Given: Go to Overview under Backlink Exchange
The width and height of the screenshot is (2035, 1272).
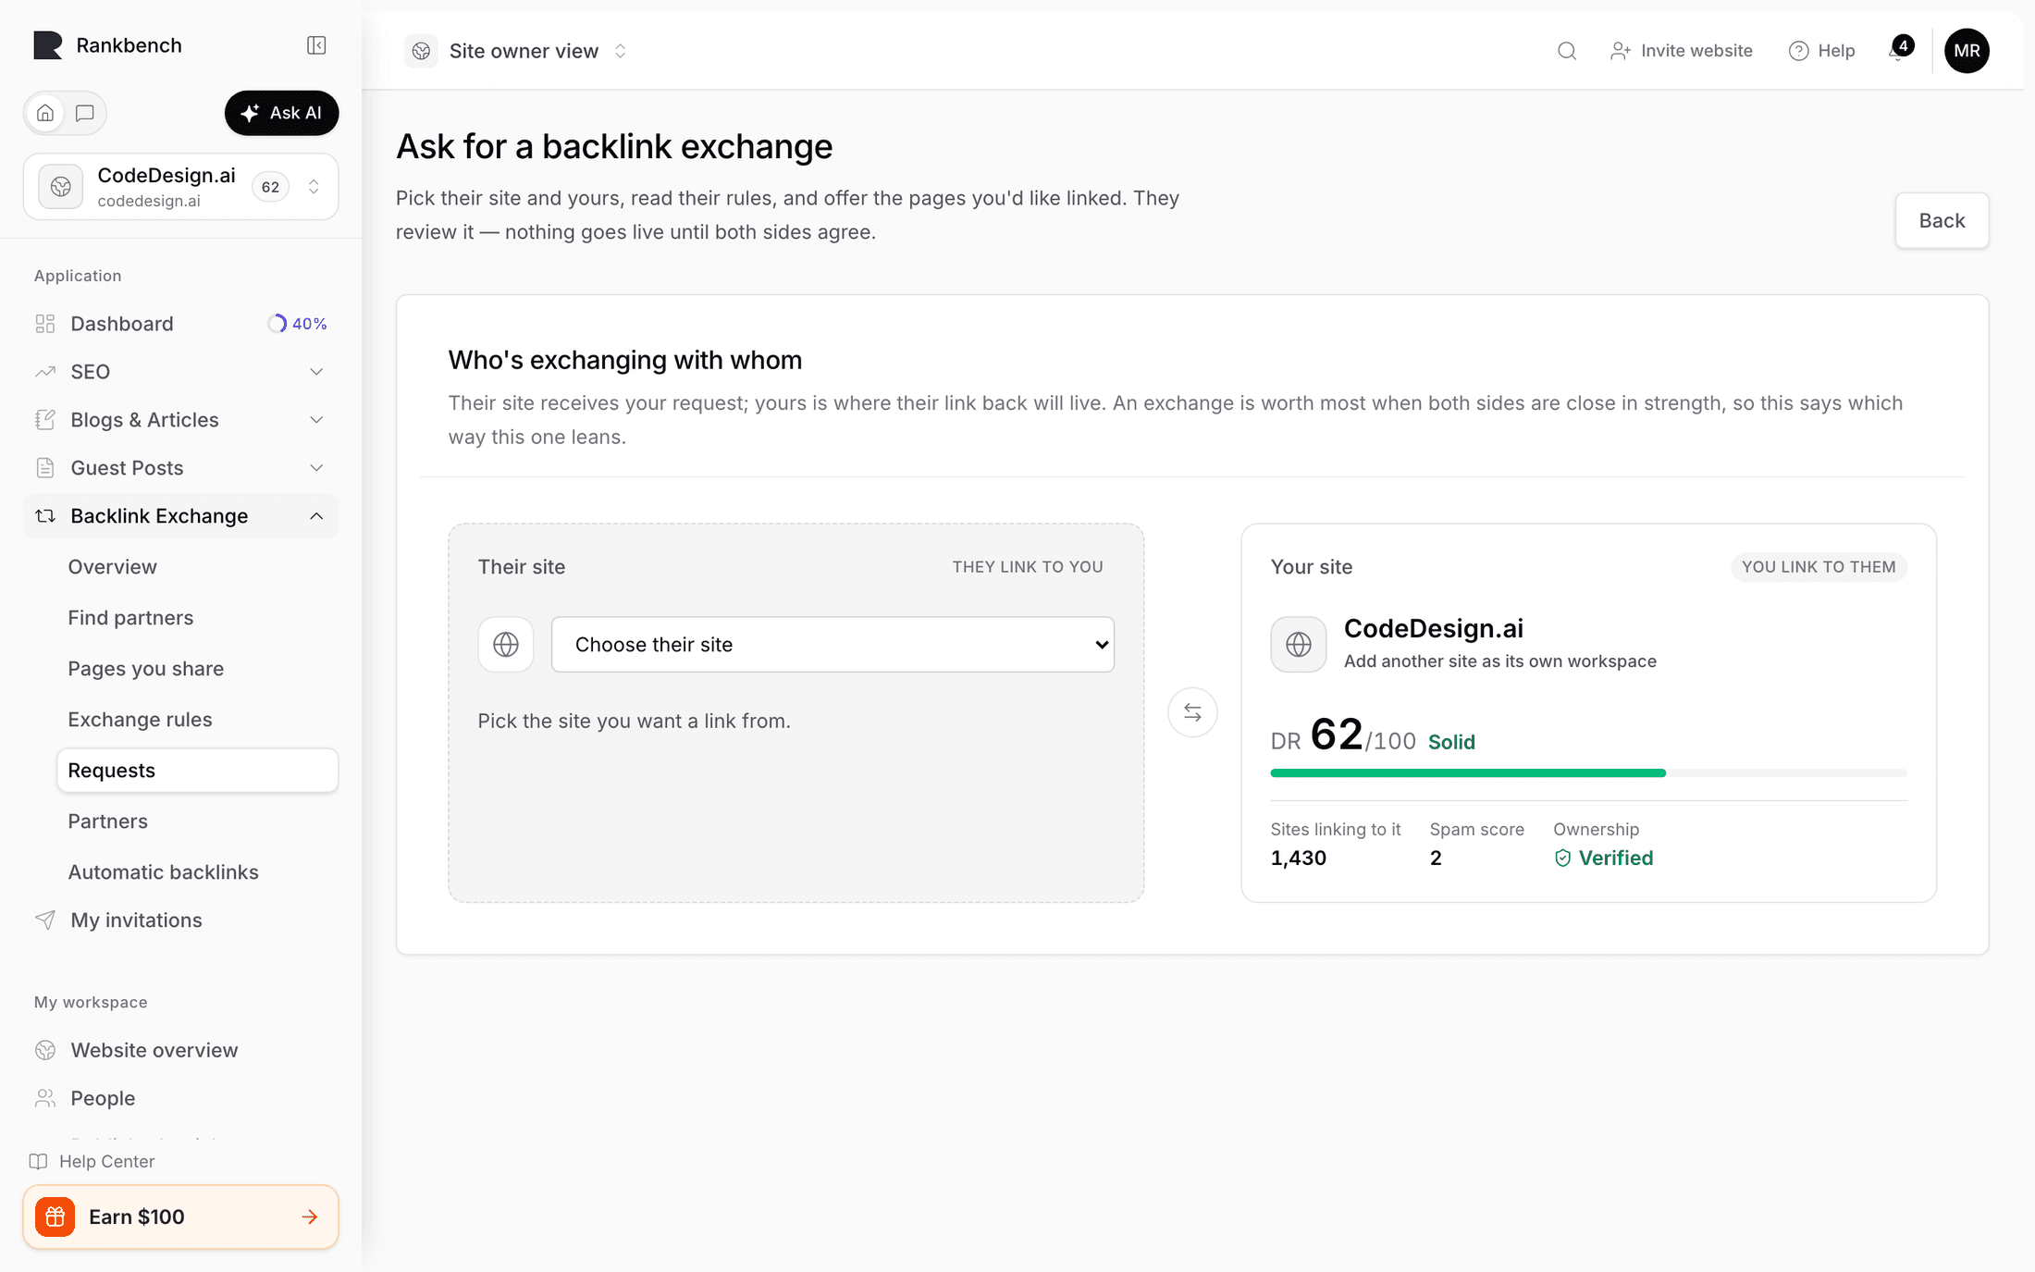Looking at the screenshot, I should (x=197, y=567).
